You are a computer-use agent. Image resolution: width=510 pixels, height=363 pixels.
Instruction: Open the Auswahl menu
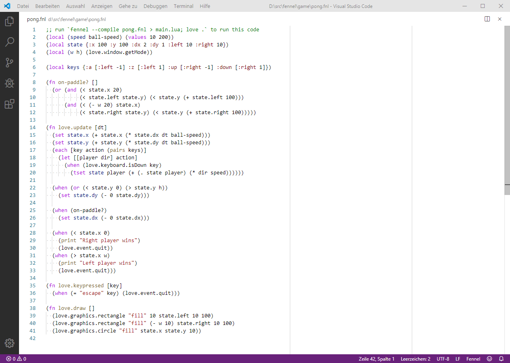pyautogui.click(x=75, y=6)
